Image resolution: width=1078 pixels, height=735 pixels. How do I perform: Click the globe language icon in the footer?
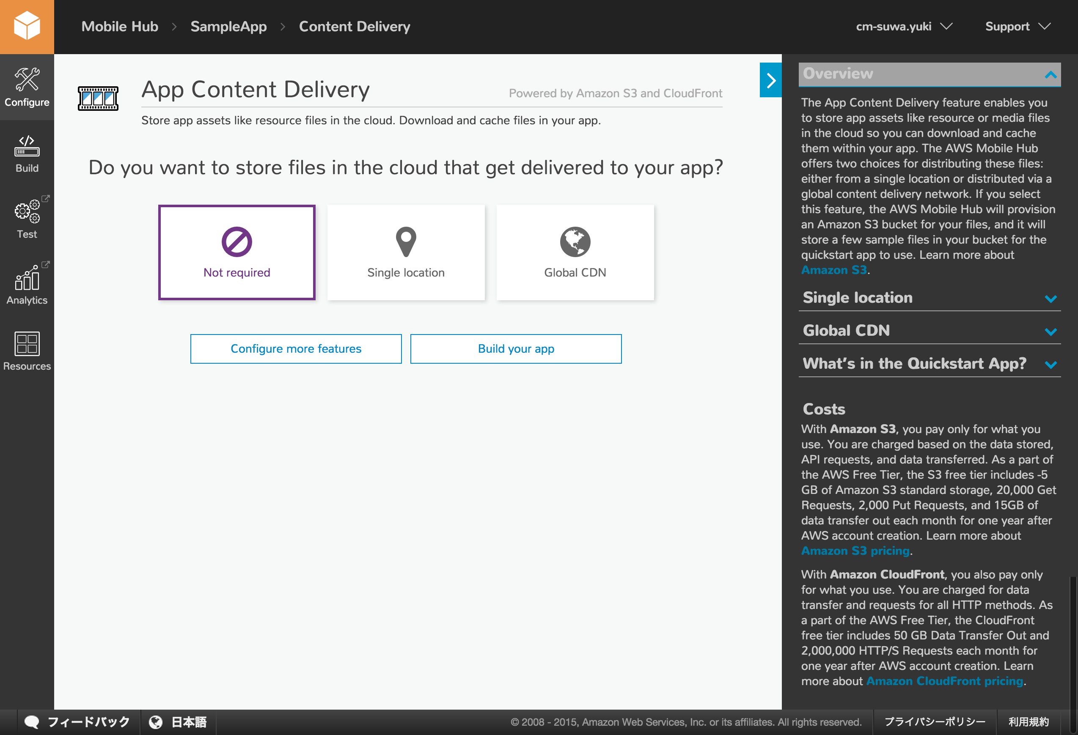click(x=156, y=721)
